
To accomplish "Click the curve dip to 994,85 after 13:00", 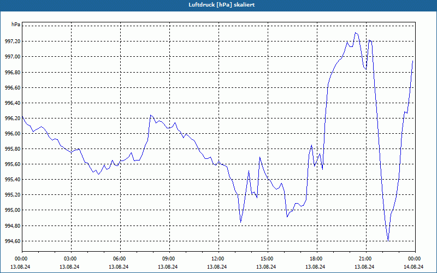I will 240,222.
